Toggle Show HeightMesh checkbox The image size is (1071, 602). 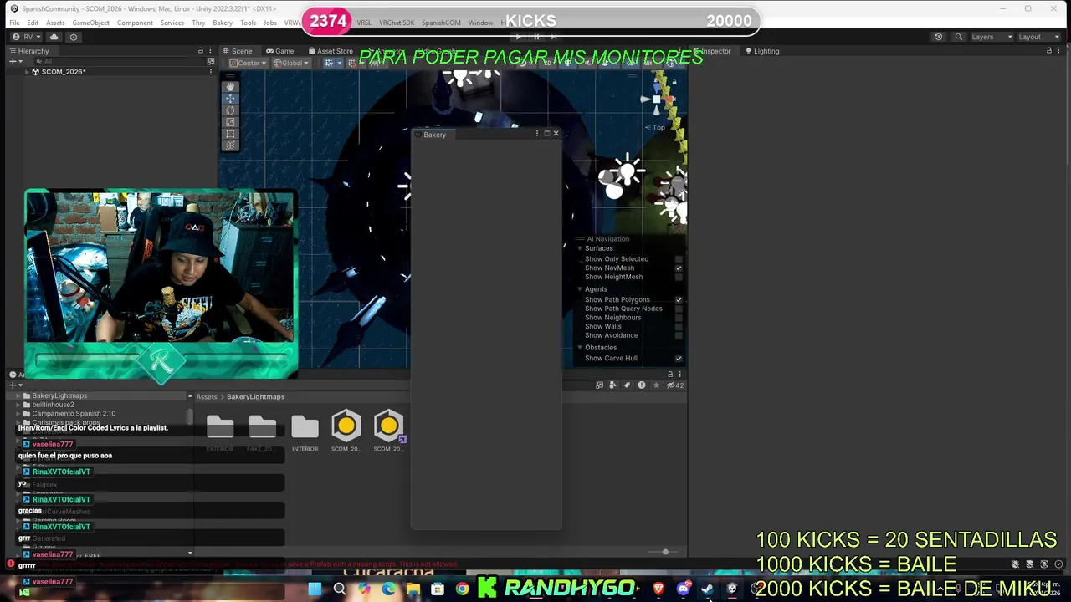(679, 277)
